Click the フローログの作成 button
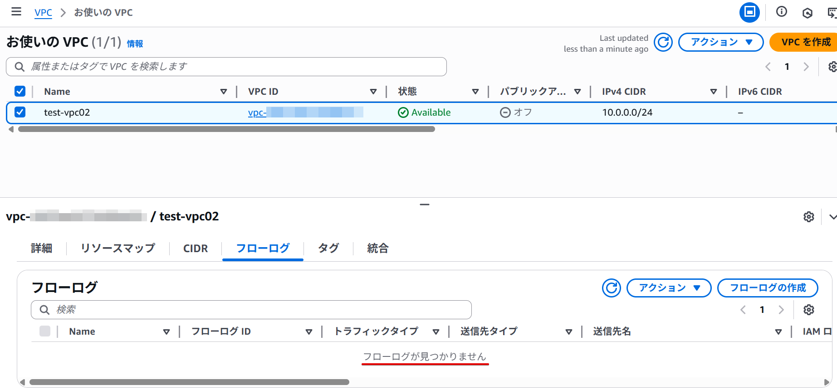This screenshot has height=390, width=837. [768, 288]
